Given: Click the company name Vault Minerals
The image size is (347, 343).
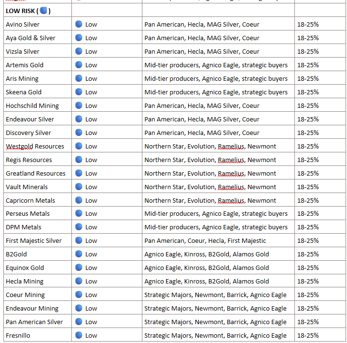Looking at the screenshot, I should [27, 187].
